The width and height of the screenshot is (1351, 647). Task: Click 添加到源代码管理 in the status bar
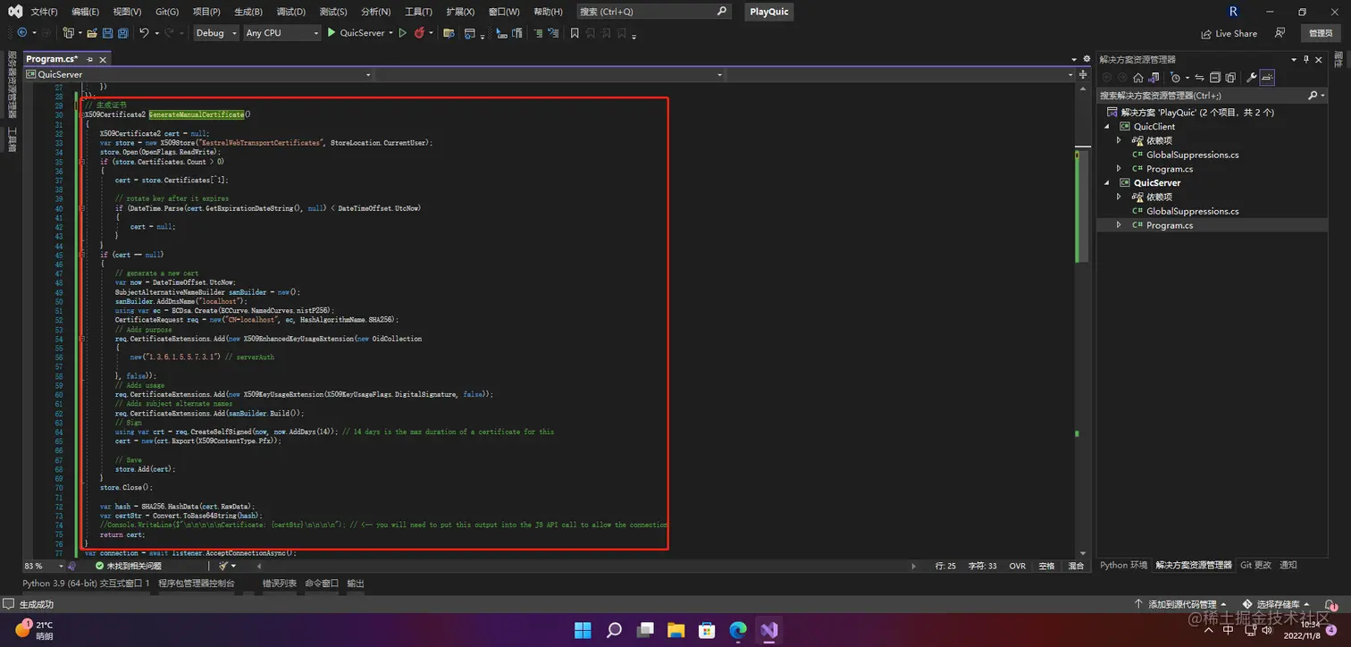[1181, 604]
